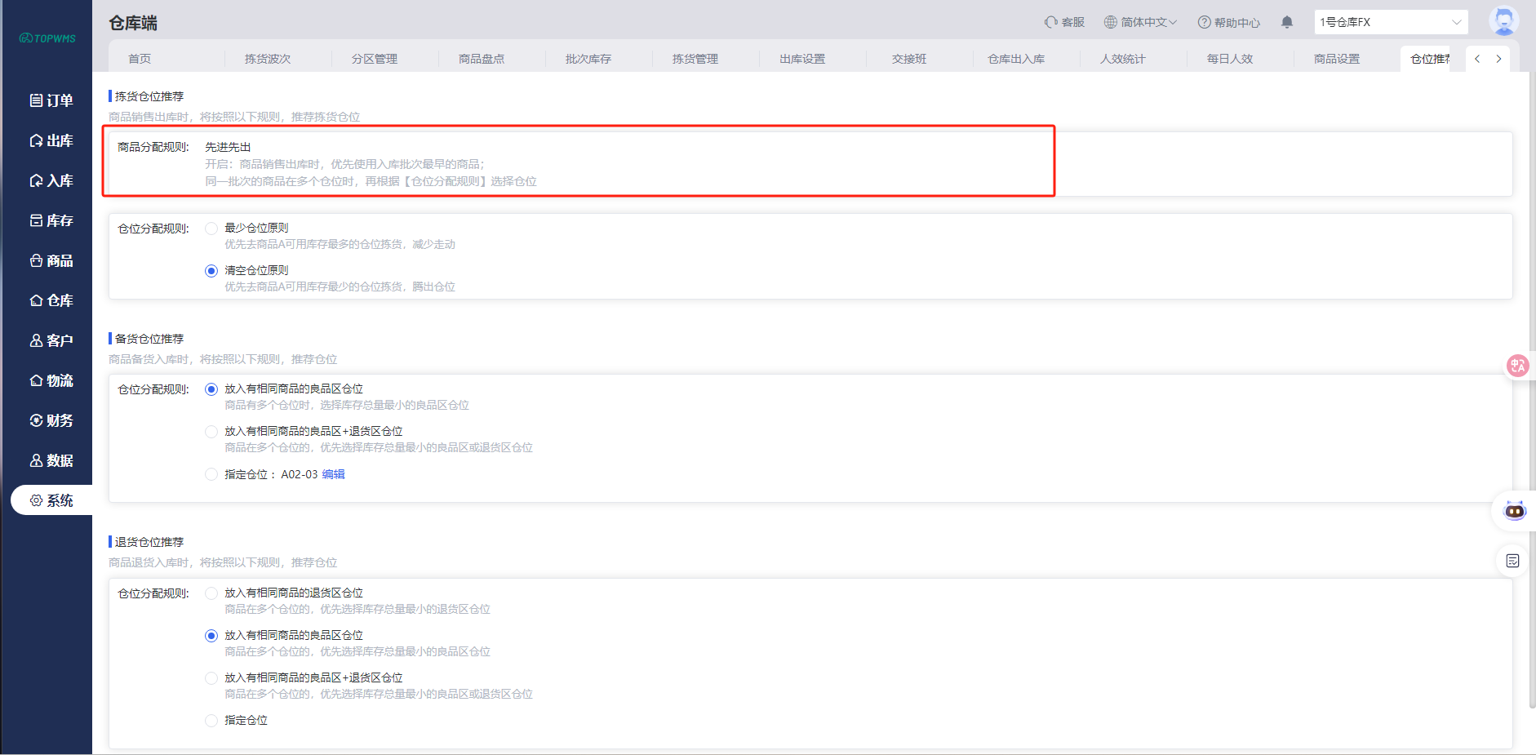The height and width of the screenshot is (755, 1536).
Task: Open the 简体中文 language dropdown
Action: pyautogui.click(x=1140, y=22)
